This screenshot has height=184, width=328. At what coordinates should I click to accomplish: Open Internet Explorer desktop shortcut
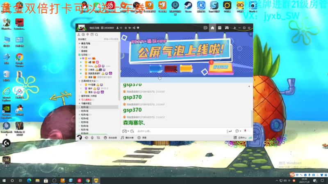click(6, 94)
